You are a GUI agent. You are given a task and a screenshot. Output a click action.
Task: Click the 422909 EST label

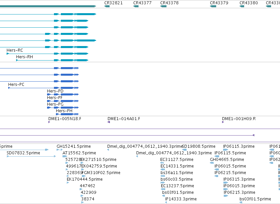coord(89,192)
